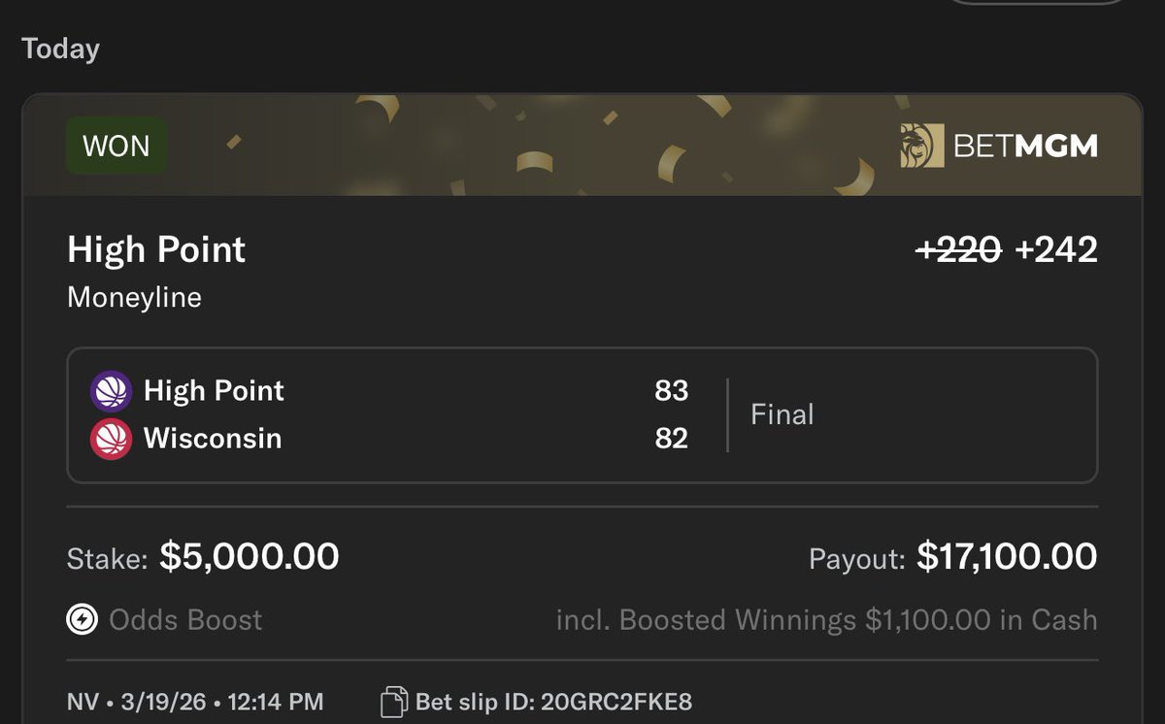Click the $17,100.00 payout amount

click(x=1008, y=556)
